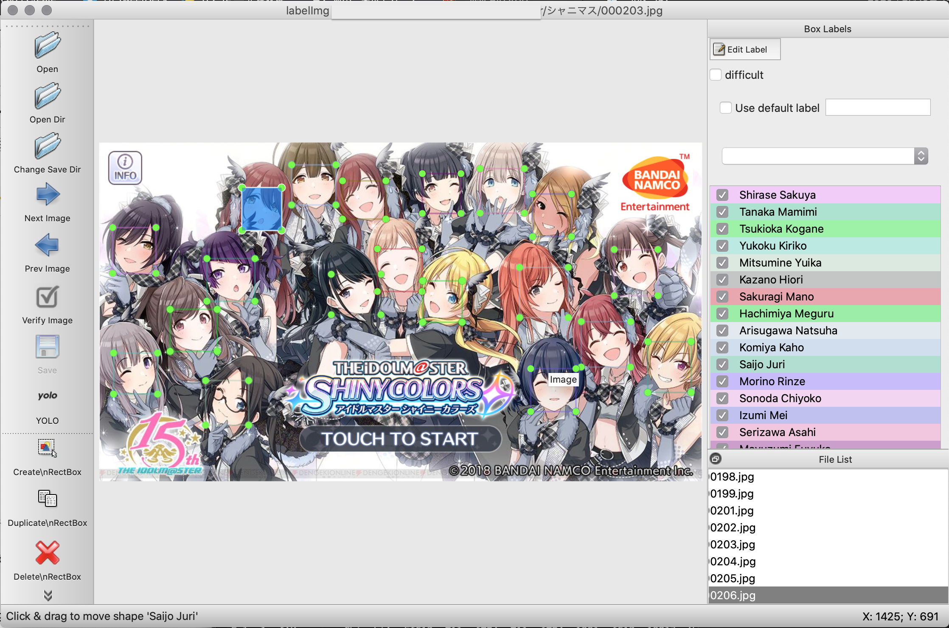Open 0203.jpg in the file list
This screenshot has width=949, height=628.
click(x=828, y=545)
